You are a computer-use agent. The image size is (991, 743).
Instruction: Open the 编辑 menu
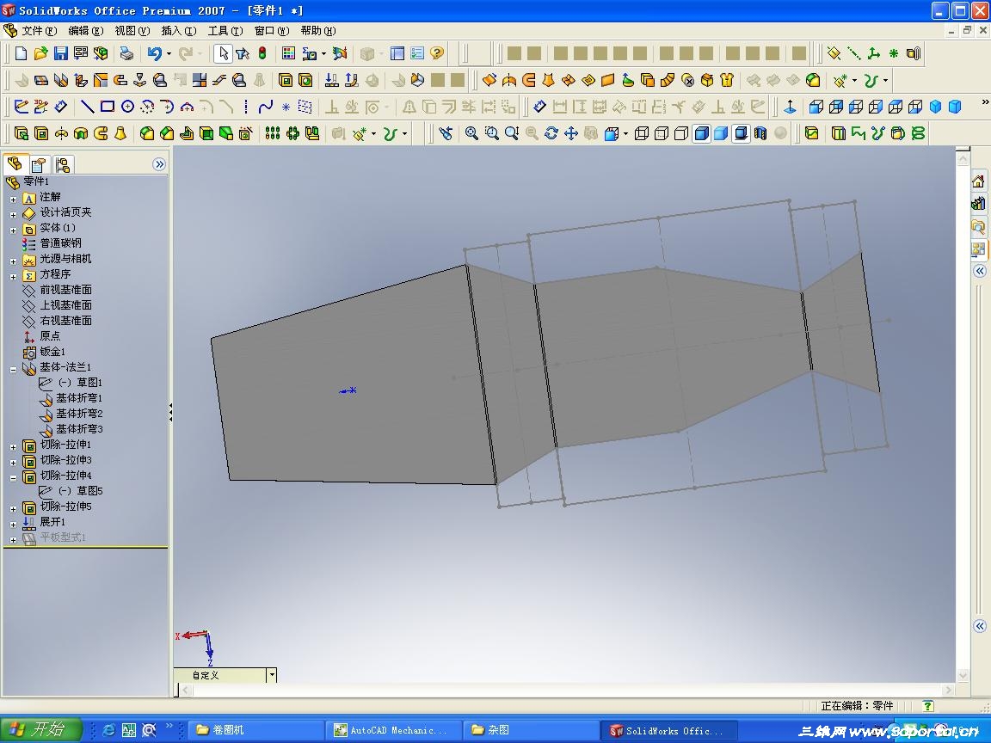click(85, 30)
